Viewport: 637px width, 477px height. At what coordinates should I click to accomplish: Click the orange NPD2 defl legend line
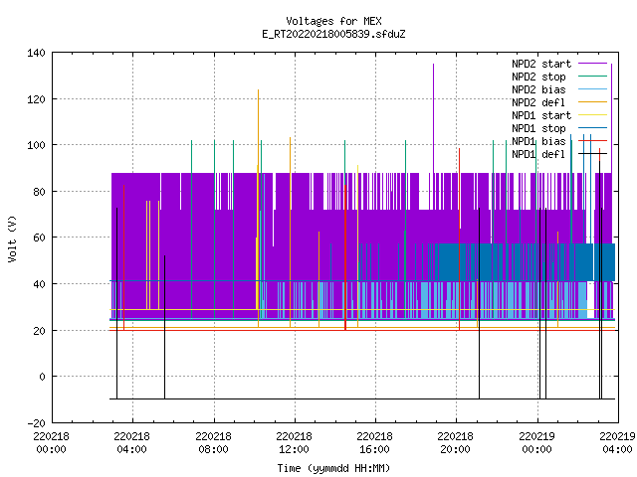592,102
